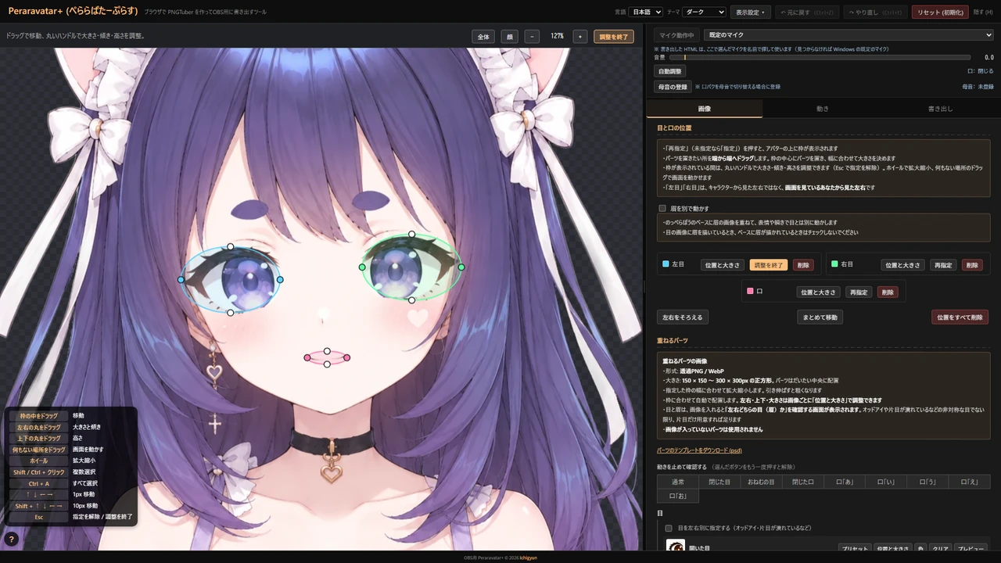Click 位置と大きさ in the 左目 row
The image size is (1001, 563).
(722, 265)
